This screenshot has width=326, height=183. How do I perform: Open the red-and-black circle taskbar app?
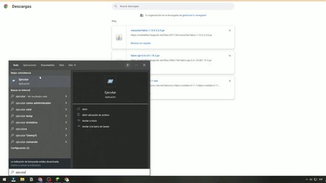pyautogui.click(x=49, y=179)
